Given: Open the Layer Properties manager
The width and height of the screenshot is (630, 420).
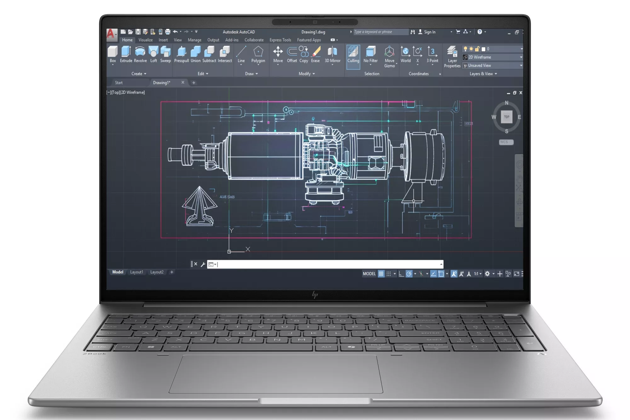Looking at the screenshot, I should (452, 54).
